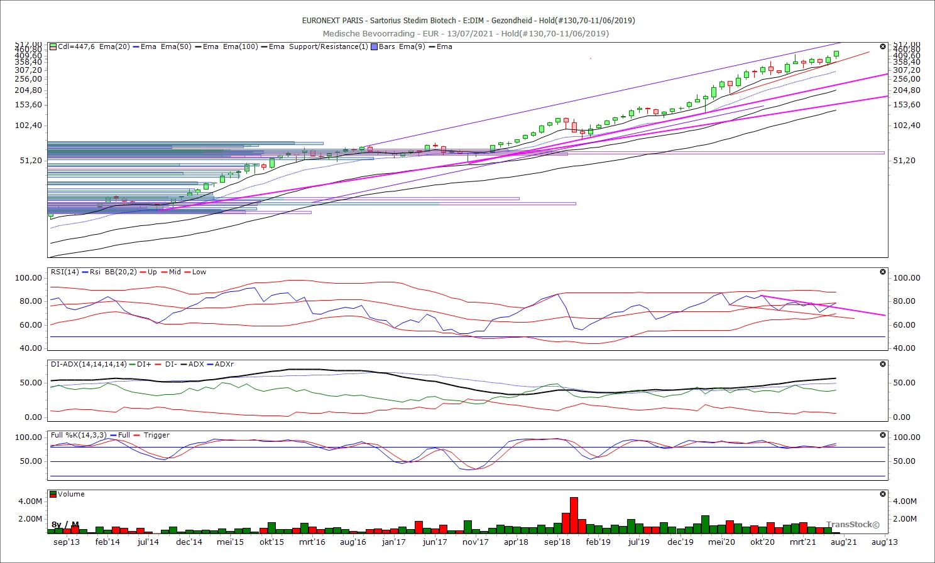
Task: Click the jul'19 date label
Action: coord(639,542)
